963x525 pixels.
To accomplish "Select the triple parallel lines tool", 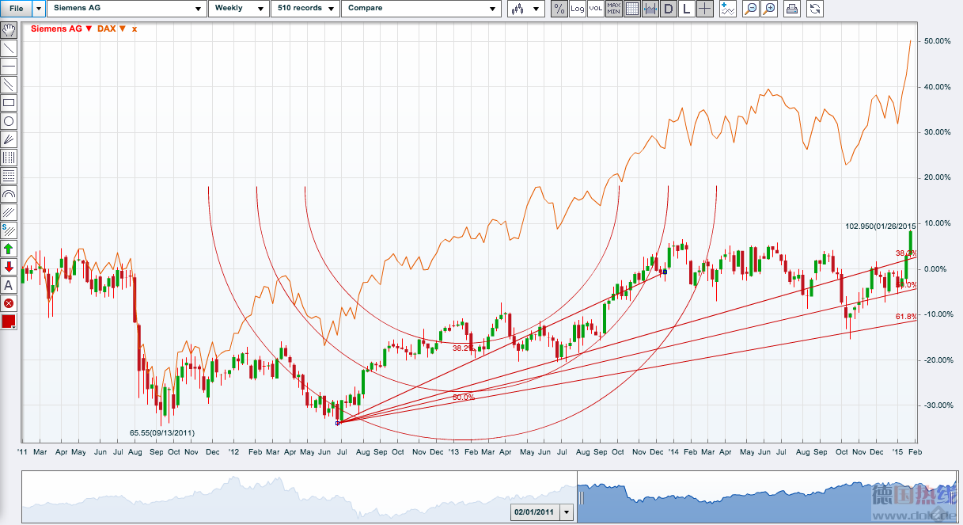I will coord(9,212).
